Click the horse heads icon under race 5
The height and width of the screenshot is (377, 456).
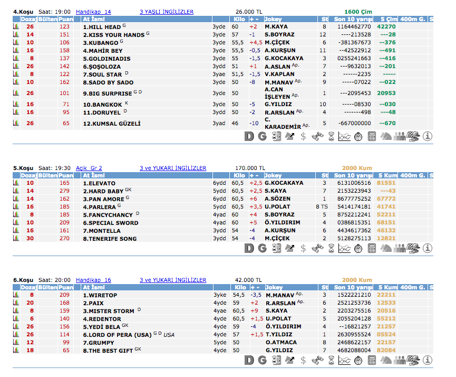pos(386,248)
